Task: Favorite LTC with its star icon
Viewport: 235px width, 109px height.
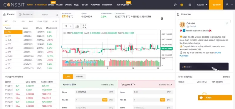Action: (6, 36)
